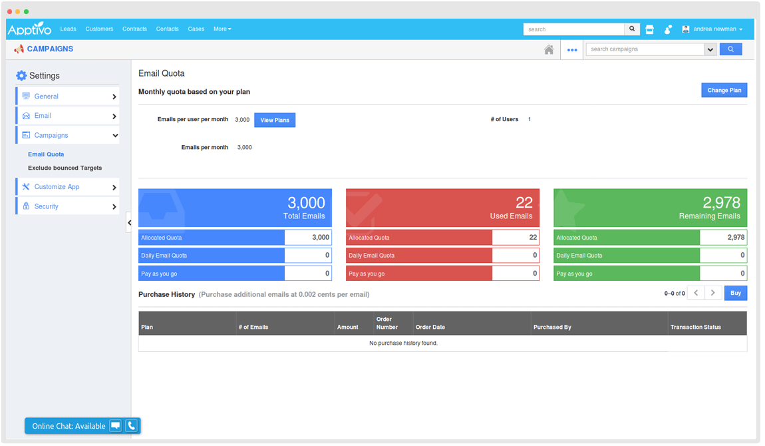
Task: Go to Customers in the top navigation
Action: pyautogui.click(x=99, y=29)
